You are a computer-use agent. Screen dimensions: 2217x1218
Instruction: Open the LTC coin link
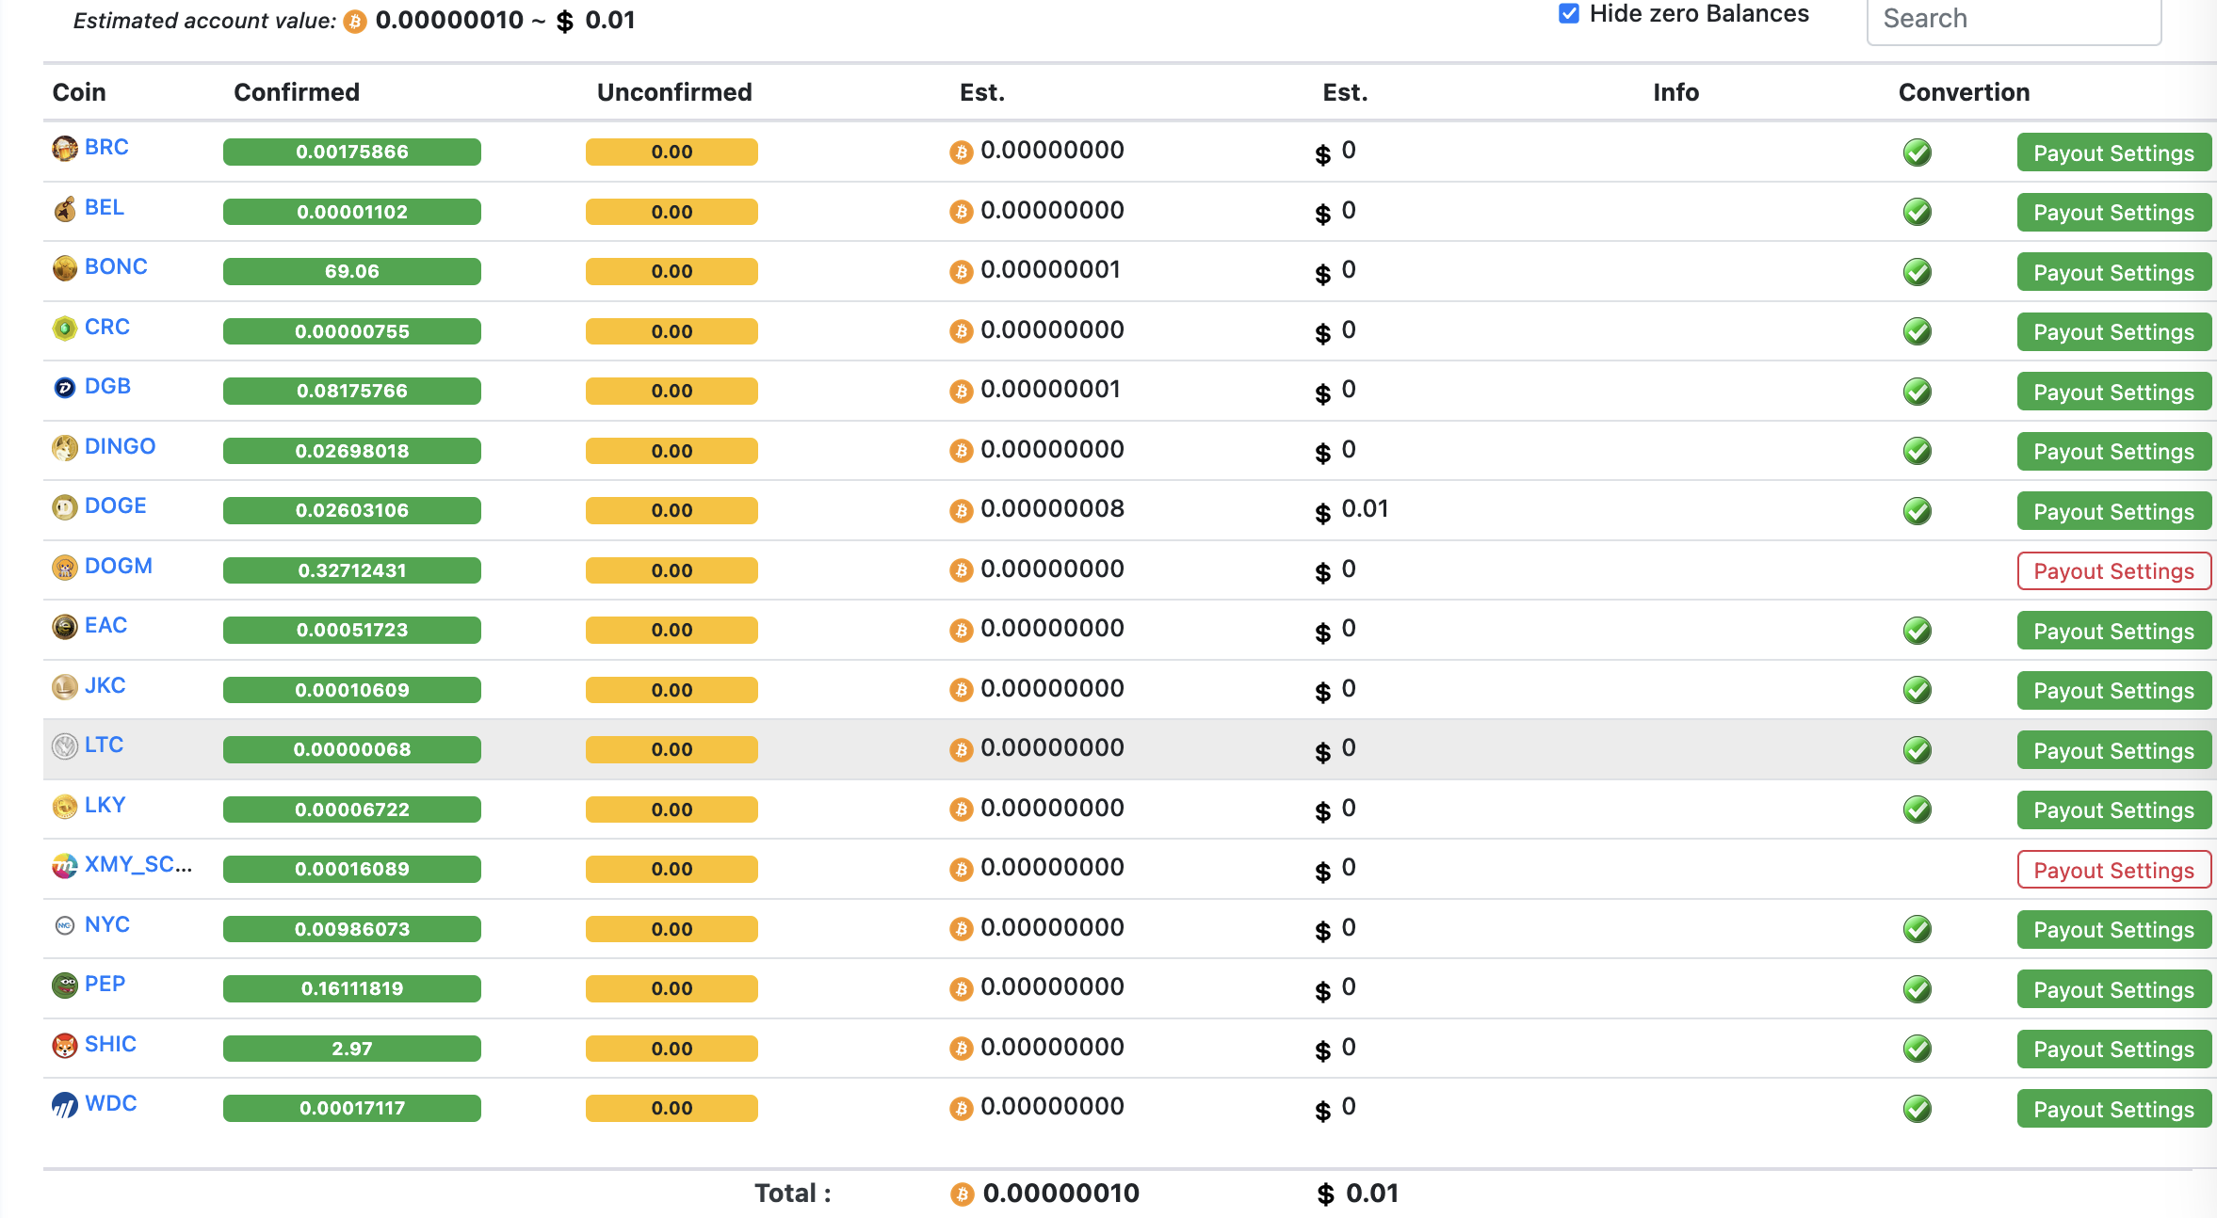point(104,745)
